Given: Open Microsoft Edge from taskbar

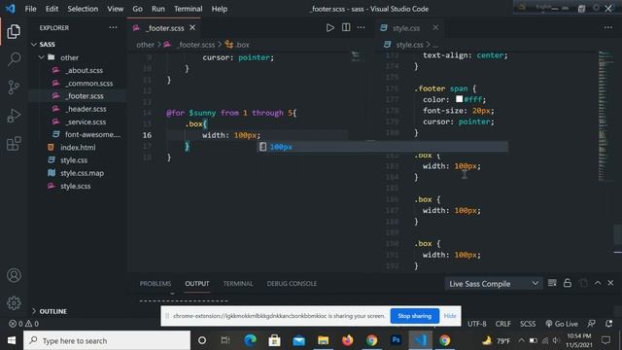Looking at the screenshot, I should pyautogui.click(x=250, y=340).
